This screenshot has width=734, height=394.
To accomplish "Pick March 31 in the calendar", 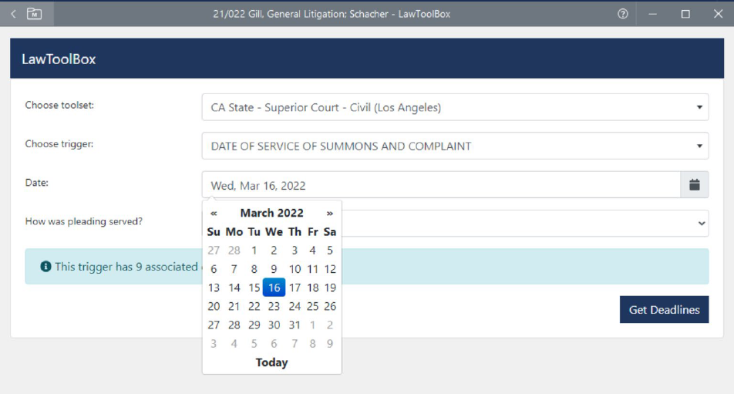I will tap(295, 325).
